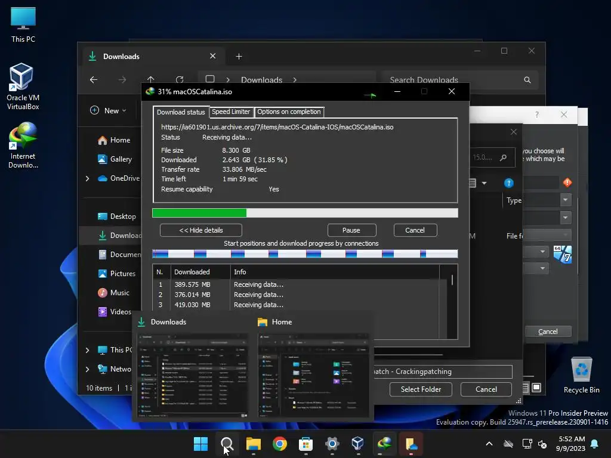Open Microsoft Store taskbar icon
Viewport: 611px width, 458px height.
point(305,444)
